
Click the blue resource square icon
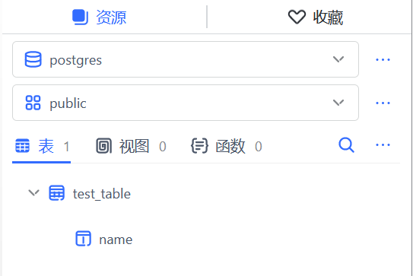(x=80, y=17)
